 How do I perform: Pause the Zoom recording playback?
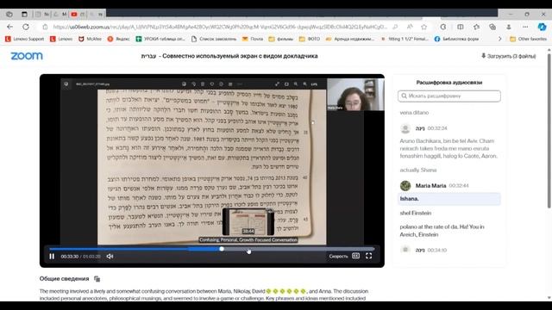click(52, 257)
